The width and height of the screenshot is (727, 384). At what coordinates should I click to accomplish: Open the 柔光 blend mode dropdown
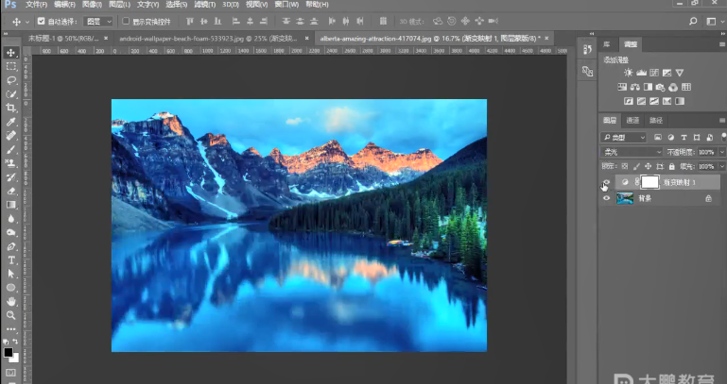pos(632,151)
